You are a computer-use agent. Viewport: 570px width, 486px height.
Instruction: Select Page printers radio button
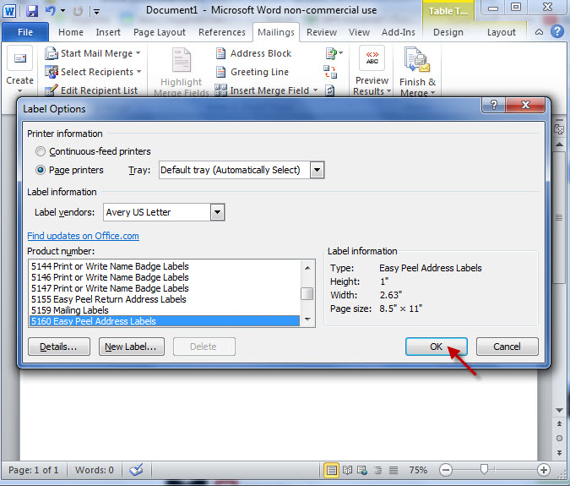click(41, 170)
